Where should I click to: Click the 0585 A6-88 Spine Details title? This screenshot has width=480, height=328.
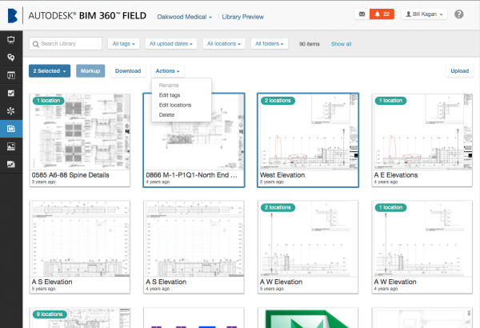coord(70,175)
